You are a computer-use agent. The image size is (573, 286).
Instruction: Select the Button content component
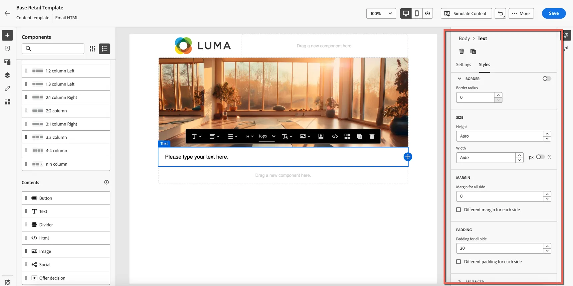[x=66, y=198]
